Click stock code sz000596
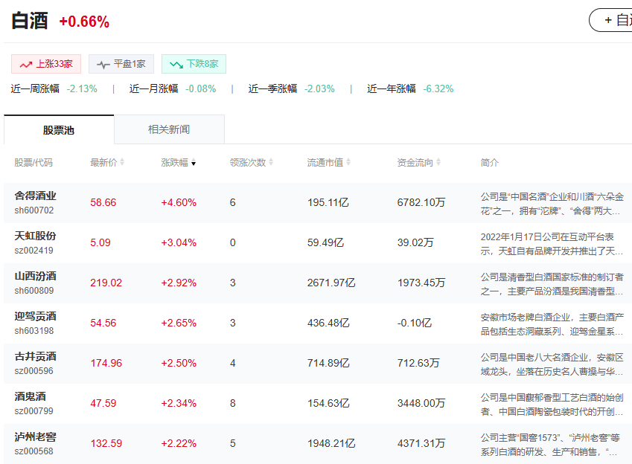 click(x=33, y=371)
